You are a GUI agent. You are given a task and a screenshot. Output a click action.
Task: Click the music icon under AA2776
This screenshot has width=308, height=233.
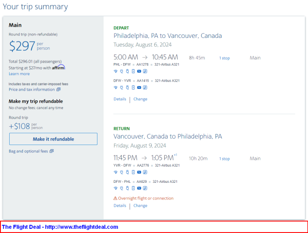pyautogui.click(x=145, y=172)
